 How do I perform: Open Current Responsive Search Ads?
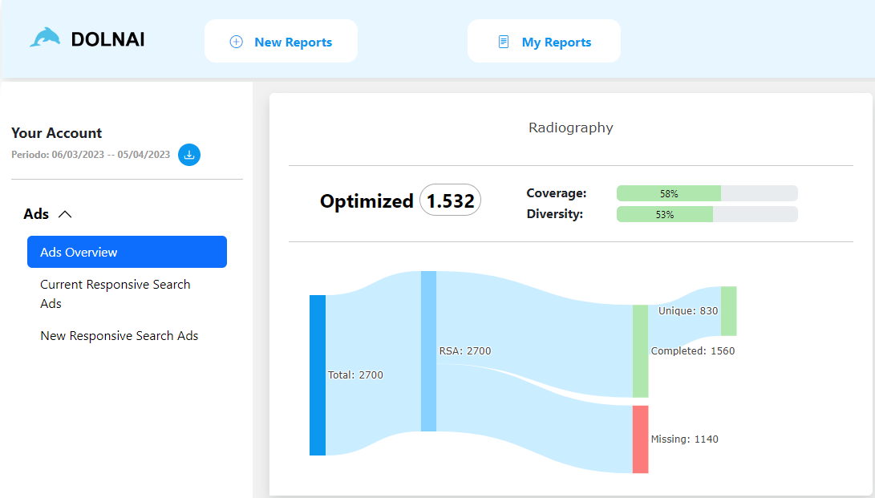click(115, 294)
